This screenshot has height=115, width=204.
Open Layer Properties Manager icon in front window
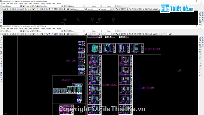28,31
